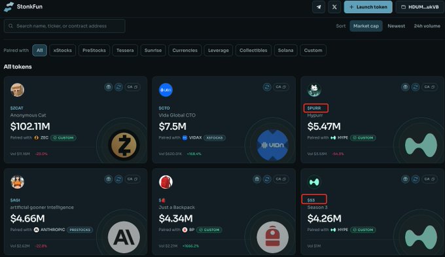Click the $4.66M market cap value
This screenshot has height=257, width=445.
(x=27, y=218)
